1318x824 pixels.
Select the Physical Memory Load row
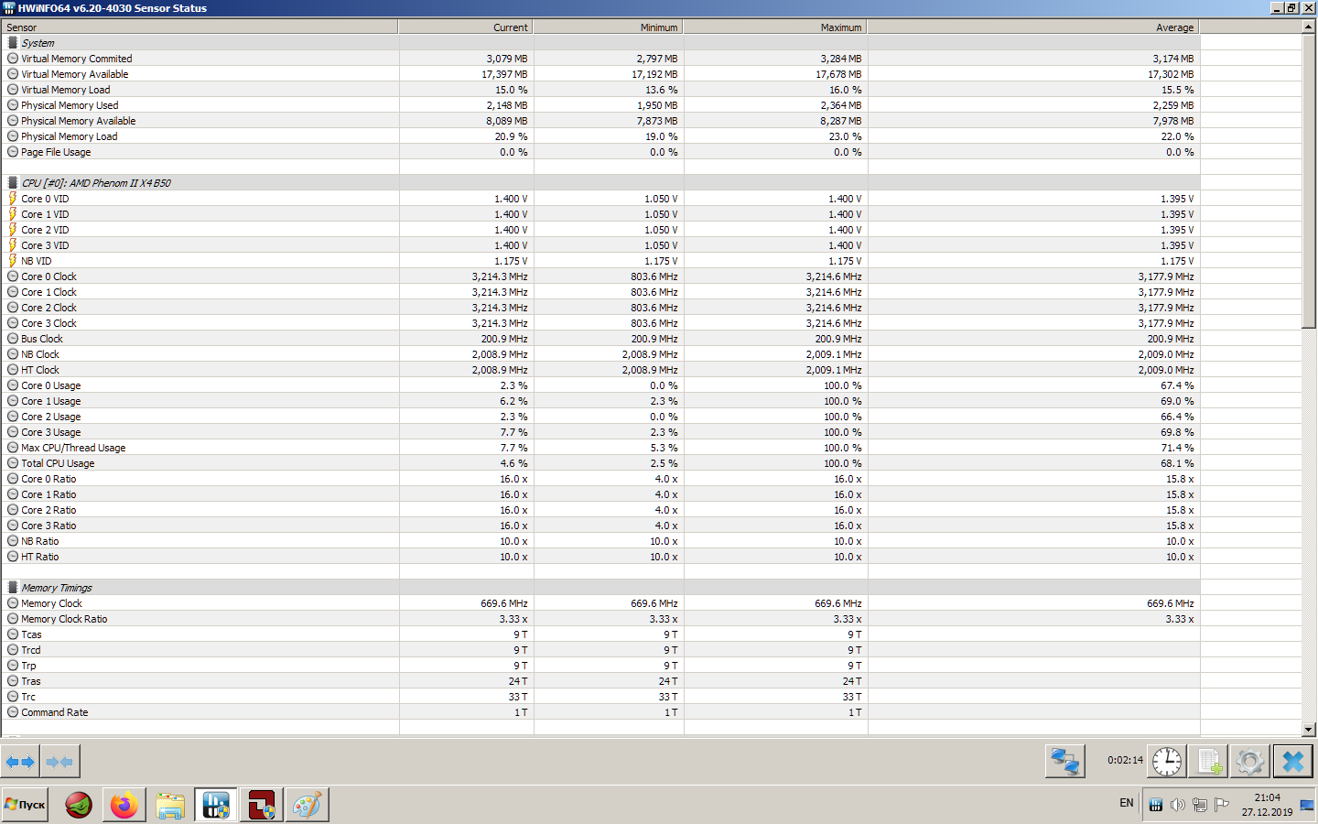click(x=600, y=136)
